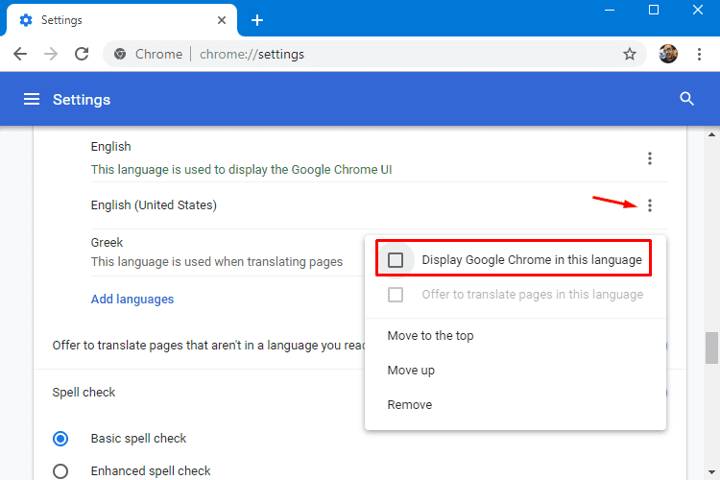Select Enhanced spell check radio button
Image resolution: width=720 pixels, height=480 pixels.
coord(60,471)
